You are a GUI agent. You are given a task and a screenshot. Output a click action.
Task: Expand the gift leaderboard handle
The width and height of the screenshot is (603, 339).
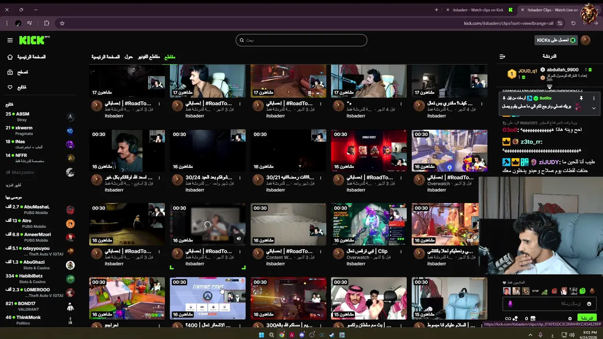pyautogui.click(x=549, y=87)
